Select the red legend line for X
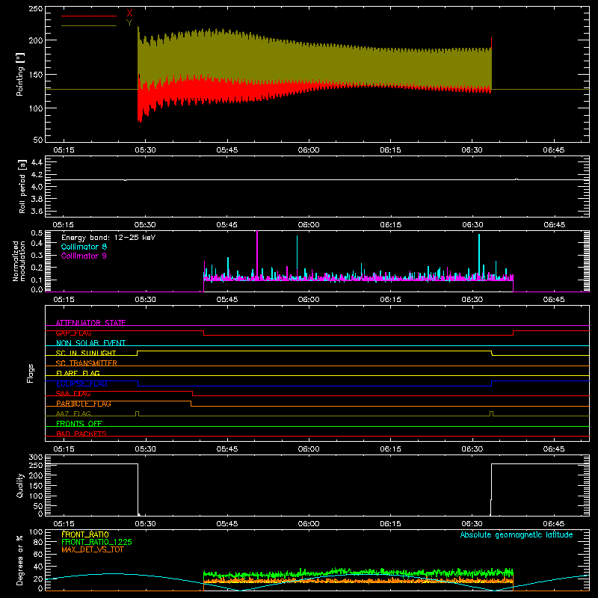 coord(89,16)
